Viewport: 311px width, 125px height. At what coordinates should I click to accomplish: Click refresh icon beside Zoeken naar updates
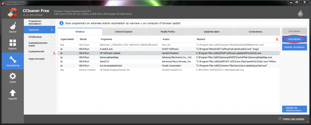[x=280, y=119]
